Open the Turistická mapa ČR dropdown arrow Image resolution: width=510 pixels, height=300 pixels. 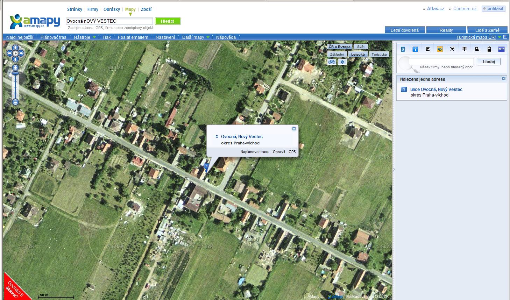[x=500, y=37]
